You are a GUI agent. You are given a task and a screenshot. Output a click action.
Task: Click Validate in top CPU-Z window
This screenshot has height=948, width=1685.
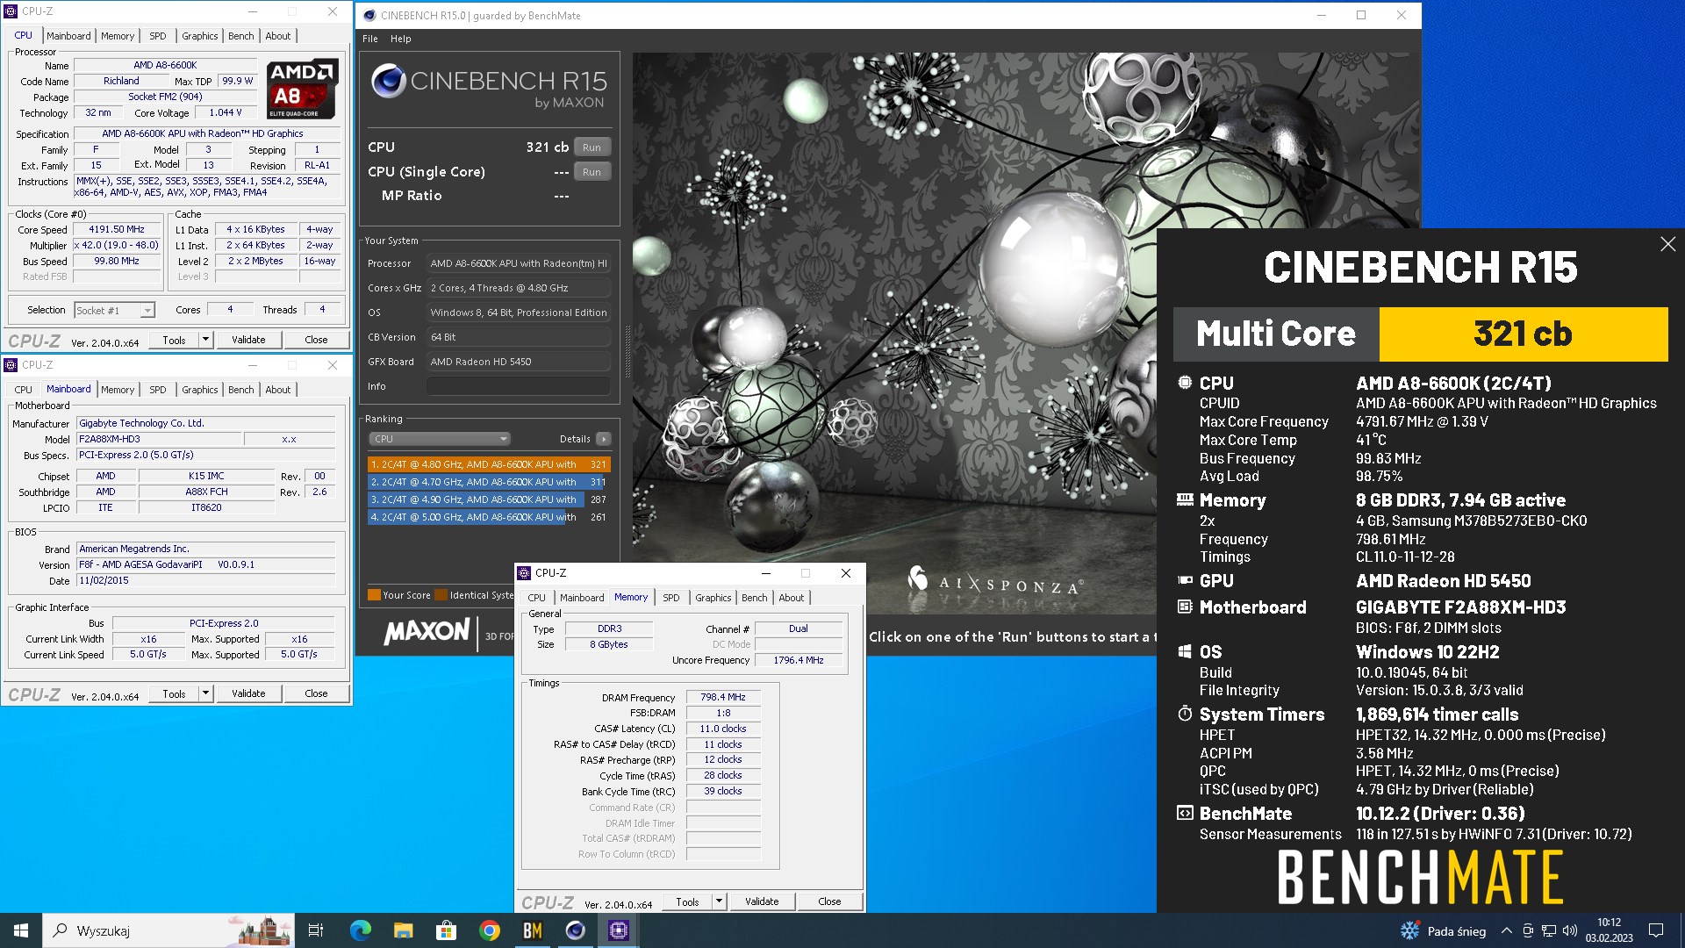click(x=248, y=340)
